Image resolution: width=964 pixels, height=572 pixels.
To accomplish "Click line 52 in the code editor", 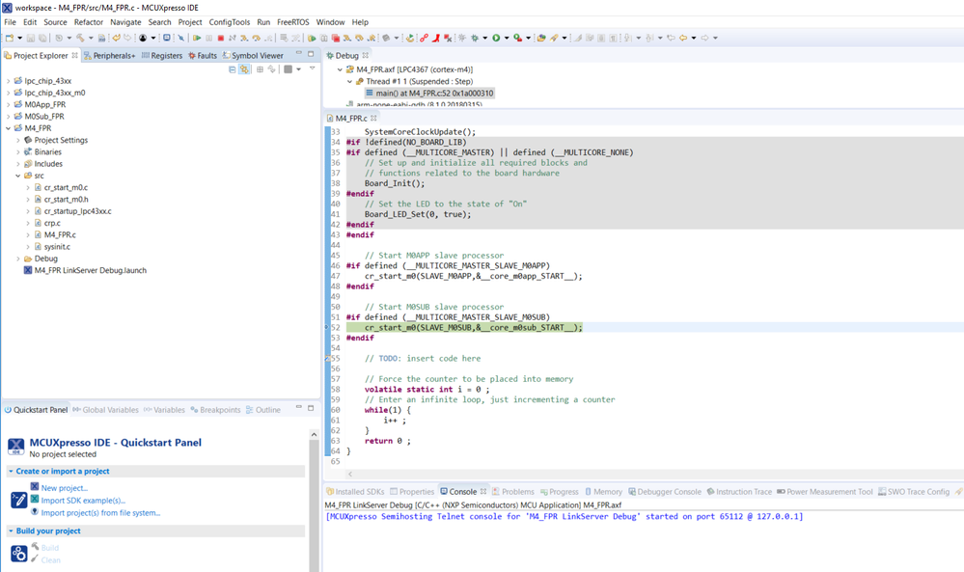I will (x=474, y=327).
